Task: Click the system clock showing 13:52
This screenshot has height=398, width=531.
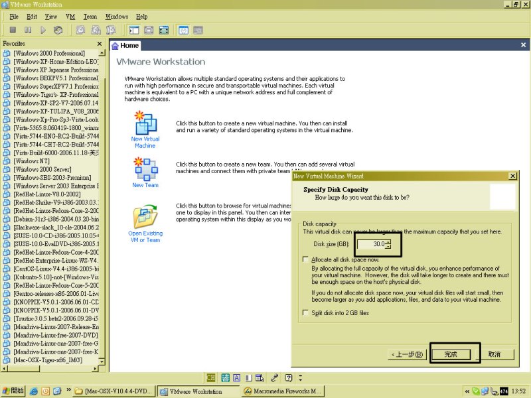Action: click(518, 391)
